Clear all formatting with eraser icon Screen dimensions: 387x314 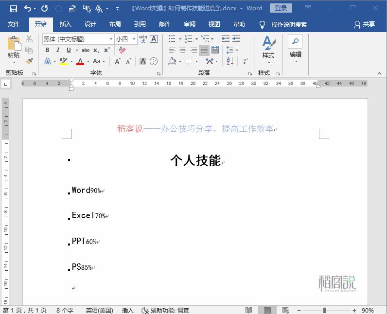(x=122, y=50)
